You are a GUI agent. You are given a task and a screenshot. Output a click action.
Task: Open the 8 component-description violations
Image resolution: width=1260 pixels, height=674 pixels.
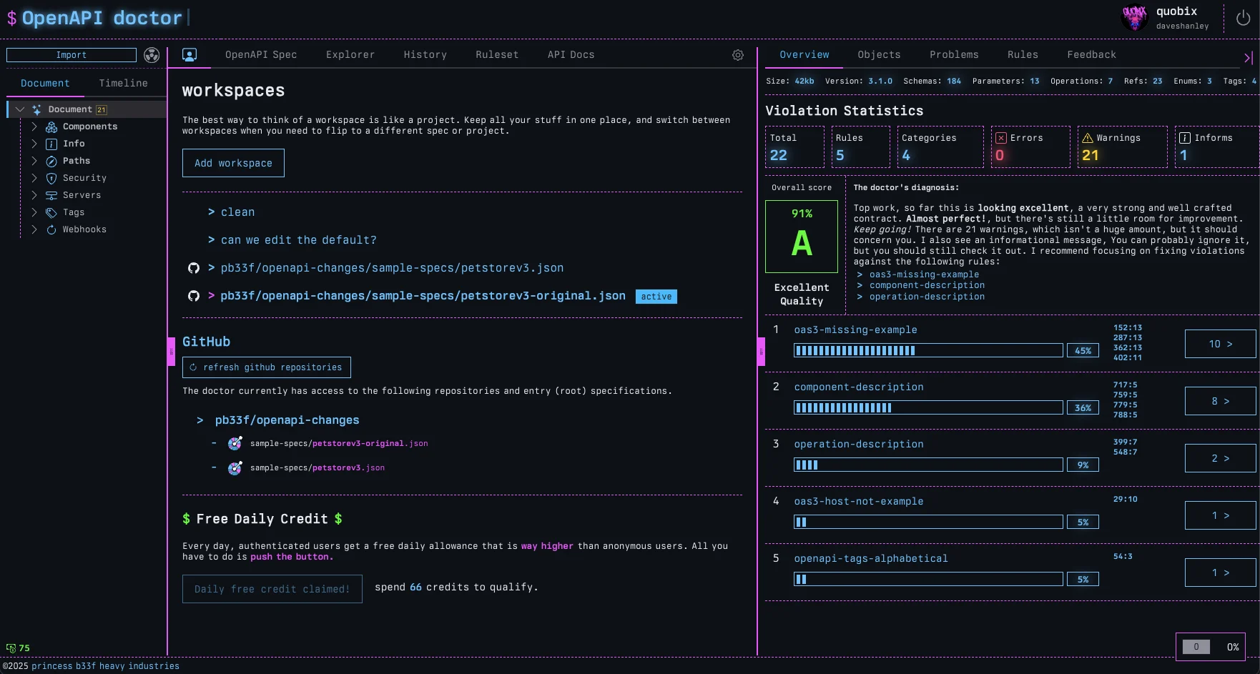pos(1221,401)
